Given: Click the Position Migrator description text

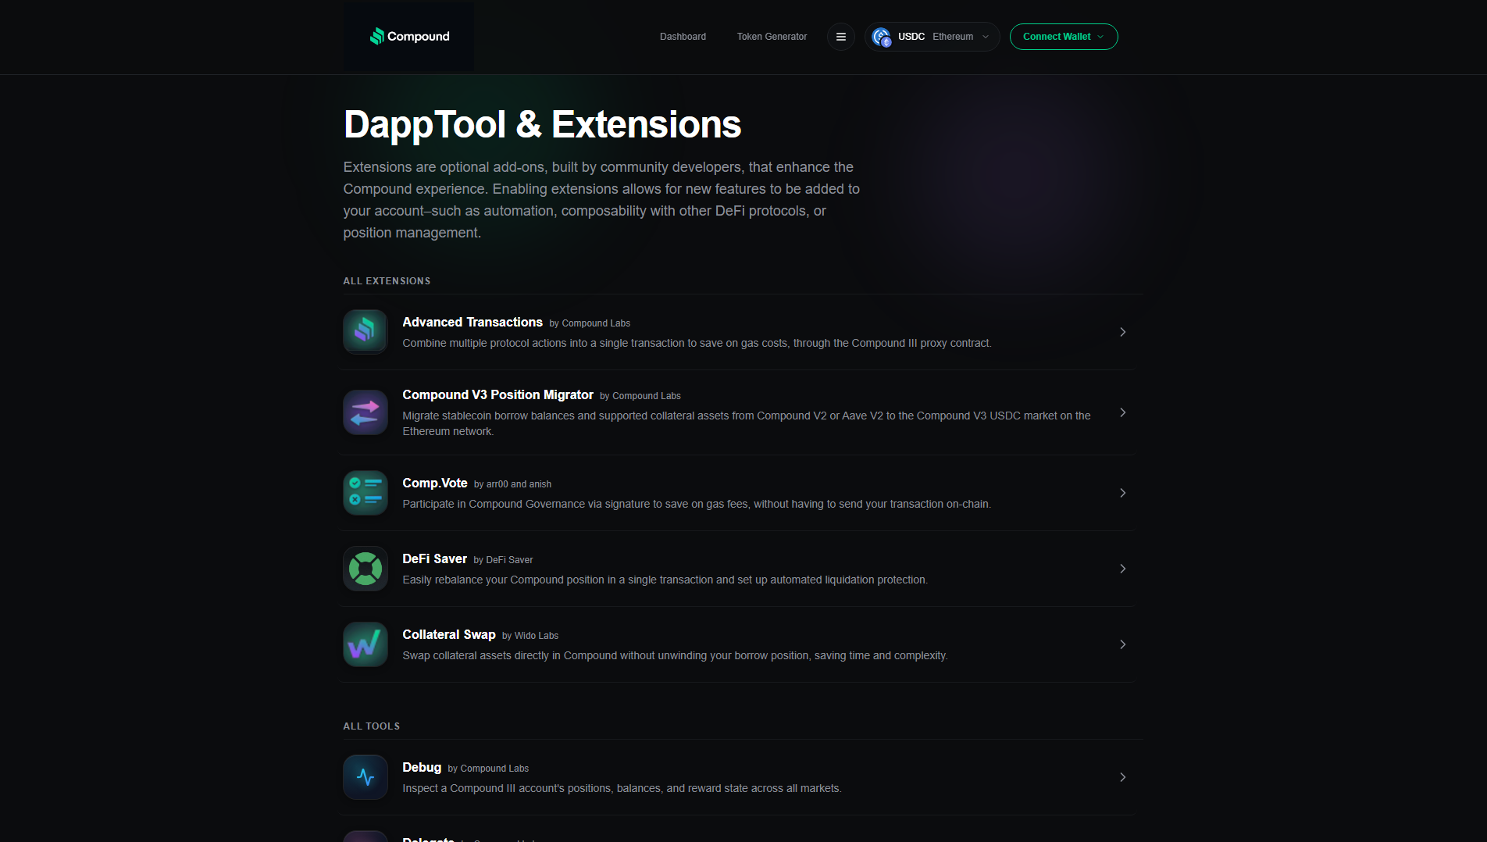Looking at the screenshot, I should [x=747, y=423].
